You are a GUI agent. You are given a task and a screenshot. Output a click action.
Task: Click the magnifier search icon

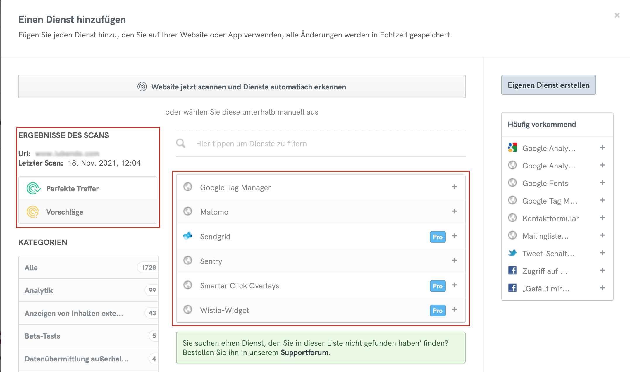point(181,143)
